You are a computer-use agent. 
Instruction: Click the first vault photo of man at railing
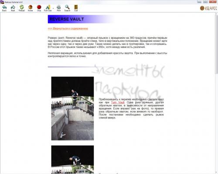tap(72, 108)
